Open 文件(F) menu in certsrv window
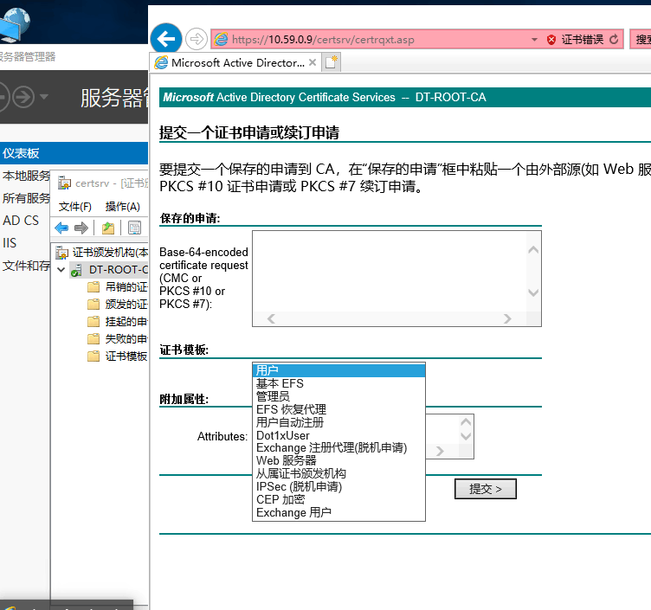The width and height of the screenshot is (651, 610). tap(74, 206)
